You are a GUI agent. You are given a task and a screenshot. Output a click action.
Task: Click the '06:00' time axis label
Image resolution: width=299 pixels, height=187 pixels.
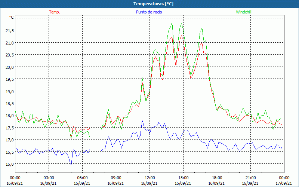82,178
